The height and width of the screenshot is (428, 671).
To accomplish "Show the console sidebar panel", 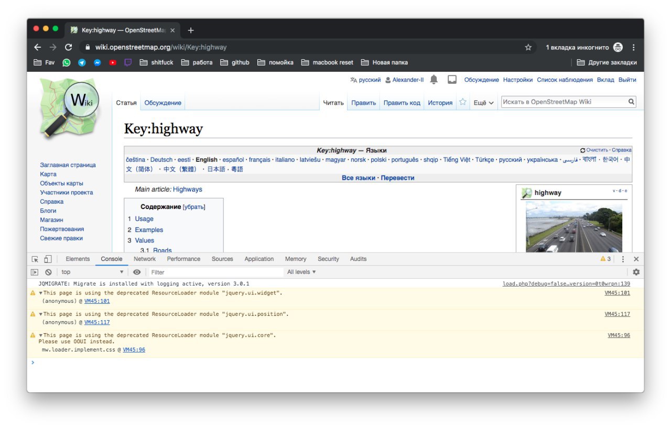I will point(35,272).
